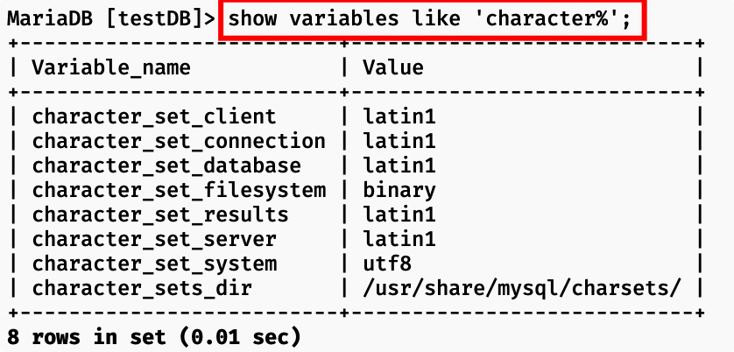Select latin1 value of character_set_results
Screen dimensions: 734x352
pyautogui.click(x=399, y=215)
